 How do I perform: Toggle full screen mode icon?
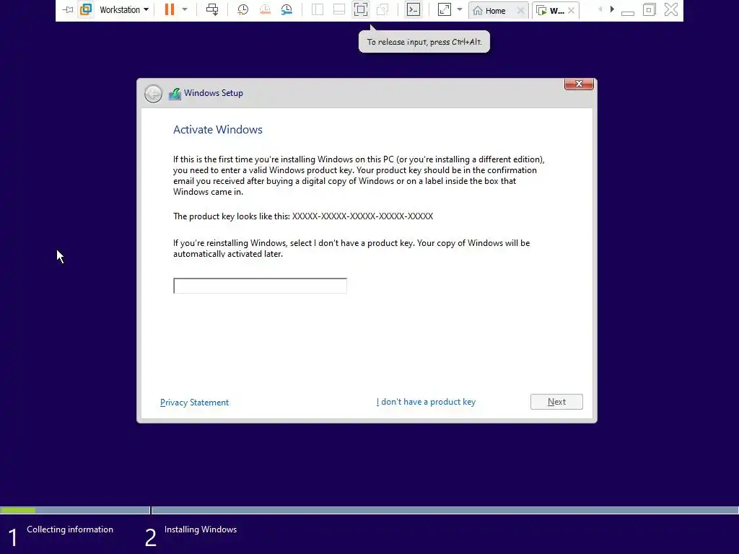361,9
